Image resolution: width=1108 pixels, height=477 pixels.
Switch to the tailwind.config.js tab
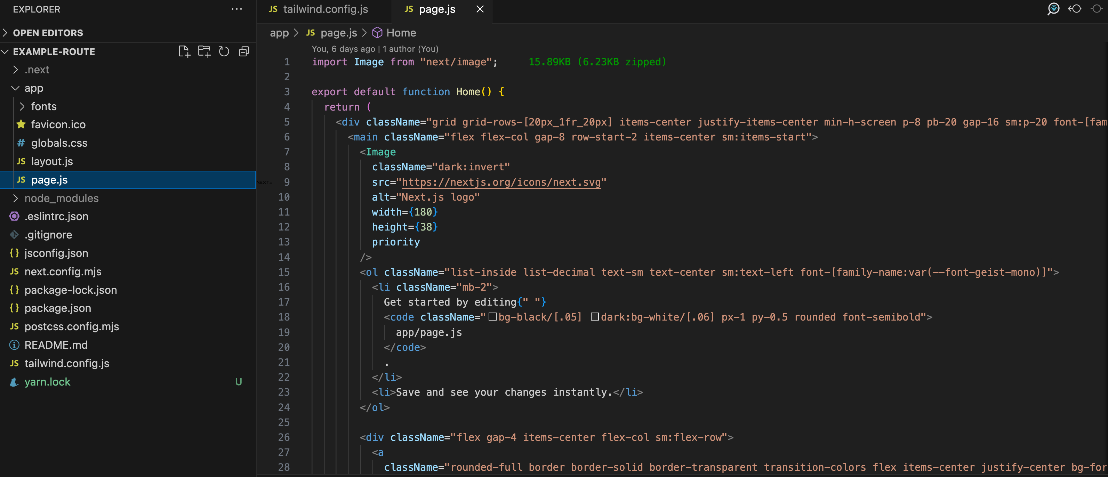[x=325, y=9]
